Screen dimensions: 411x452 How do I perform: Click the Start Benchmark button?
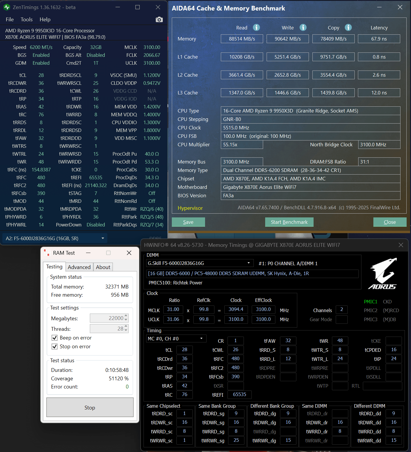coord(289,222)
